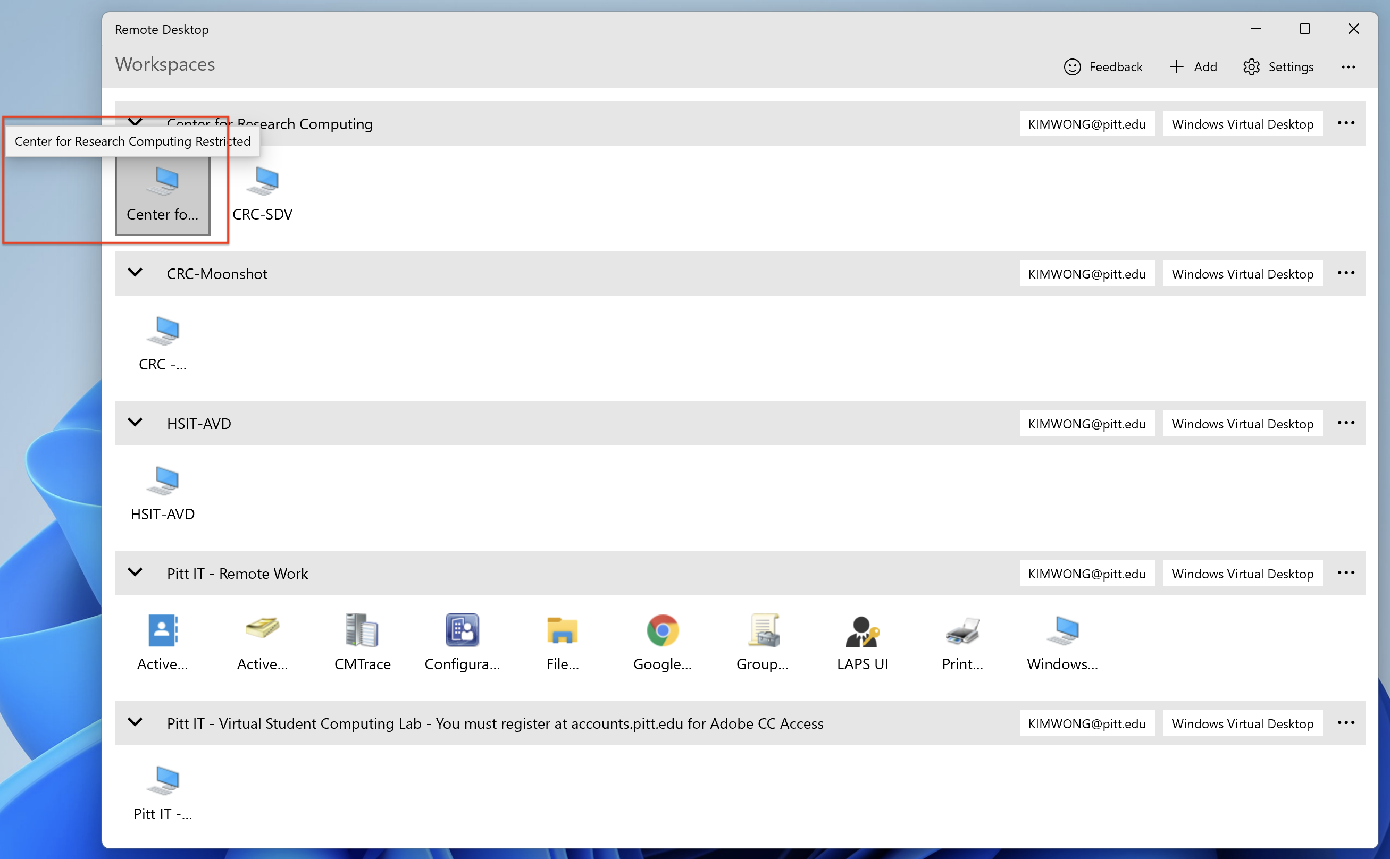Click the CRC-Moonshot workspace title
1390x859 pixels.
tap(217, 274)
